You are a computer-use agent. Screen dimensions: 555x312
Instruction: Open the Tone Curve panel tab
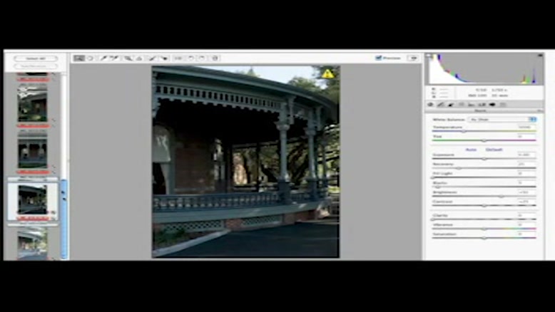pyautogui.click(x=441, y=105)
